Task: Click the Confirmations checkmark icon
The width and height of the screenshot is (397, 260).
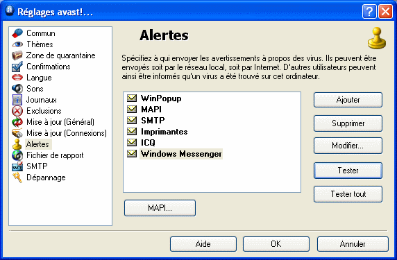Action: (17, 67)
